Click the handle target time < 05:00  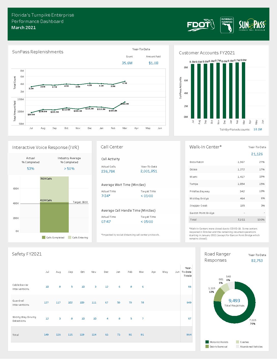[147, 222]
